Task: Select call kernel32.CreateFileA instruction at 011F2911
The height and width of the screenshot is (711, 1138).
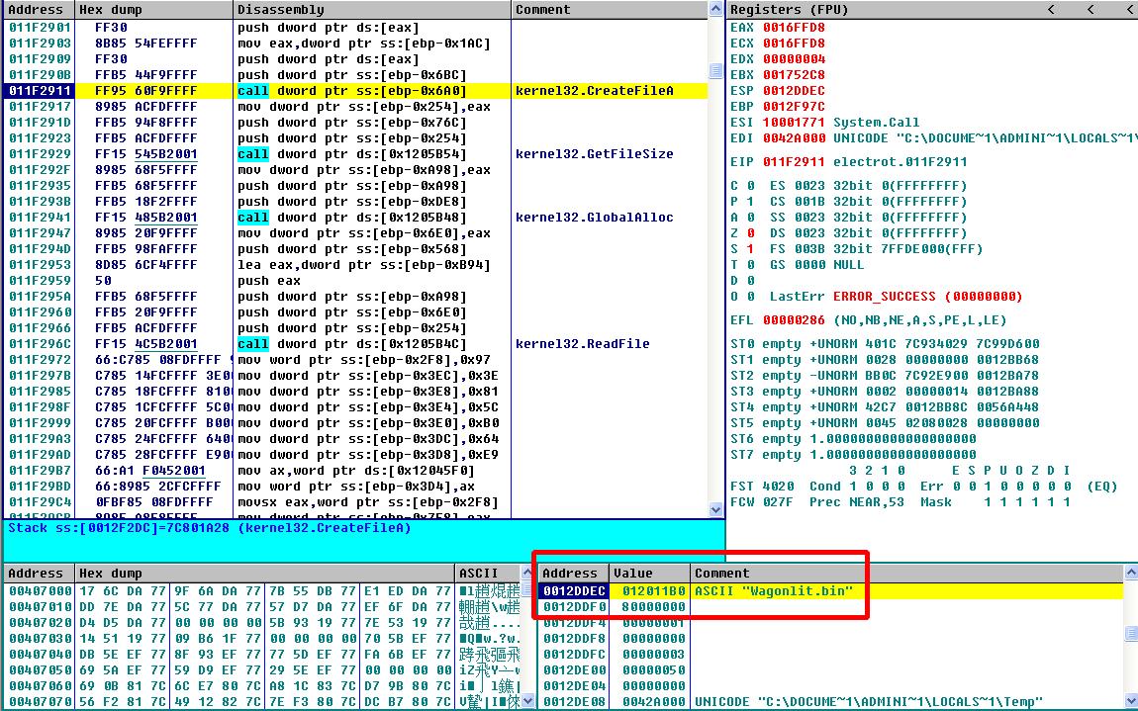Action: click(355, 91)
